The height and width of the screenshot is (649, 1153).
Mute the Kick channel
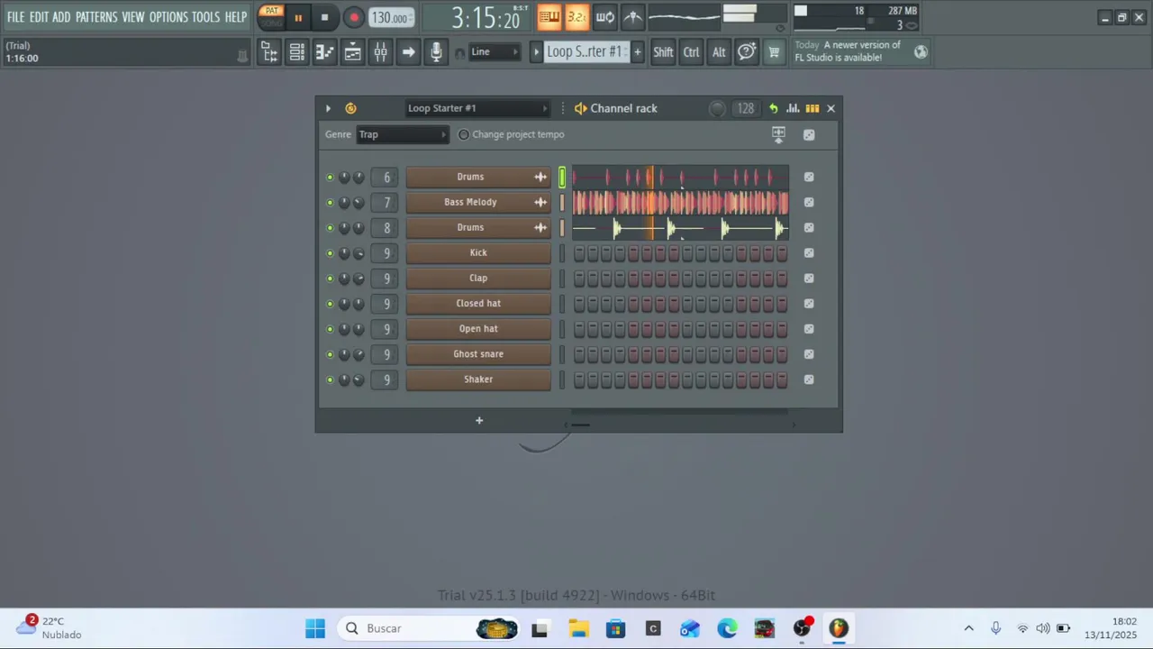pos(330,253)
